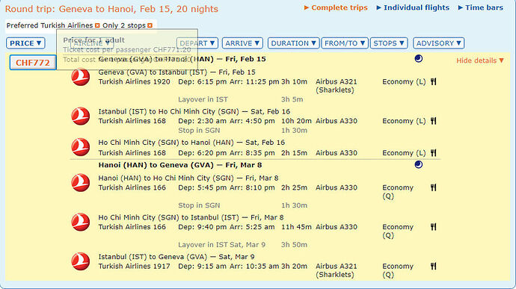Open the DEPART filter dropdown

(x=197, y=43)
